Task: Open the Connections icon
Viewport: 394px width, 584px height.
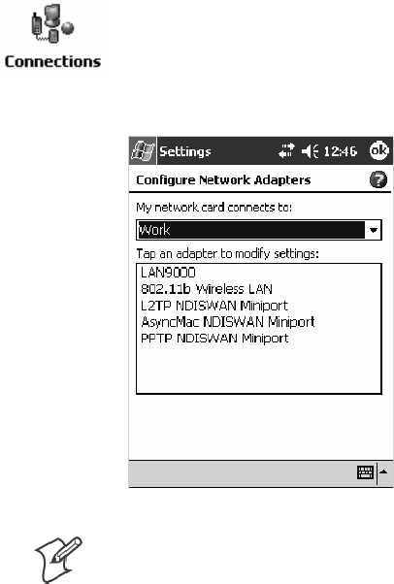Action: [52, 24]
